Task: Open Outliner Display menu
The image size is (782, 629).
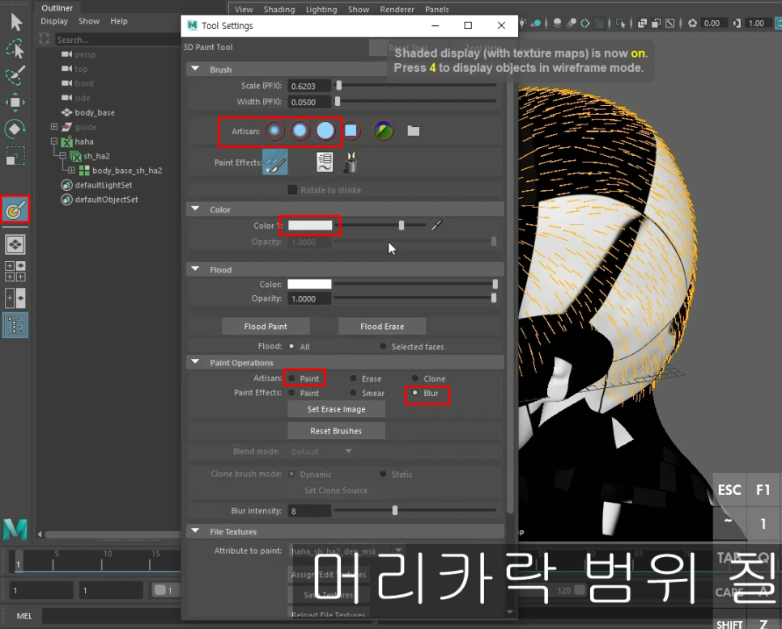Action: click(x=54, y=21)
